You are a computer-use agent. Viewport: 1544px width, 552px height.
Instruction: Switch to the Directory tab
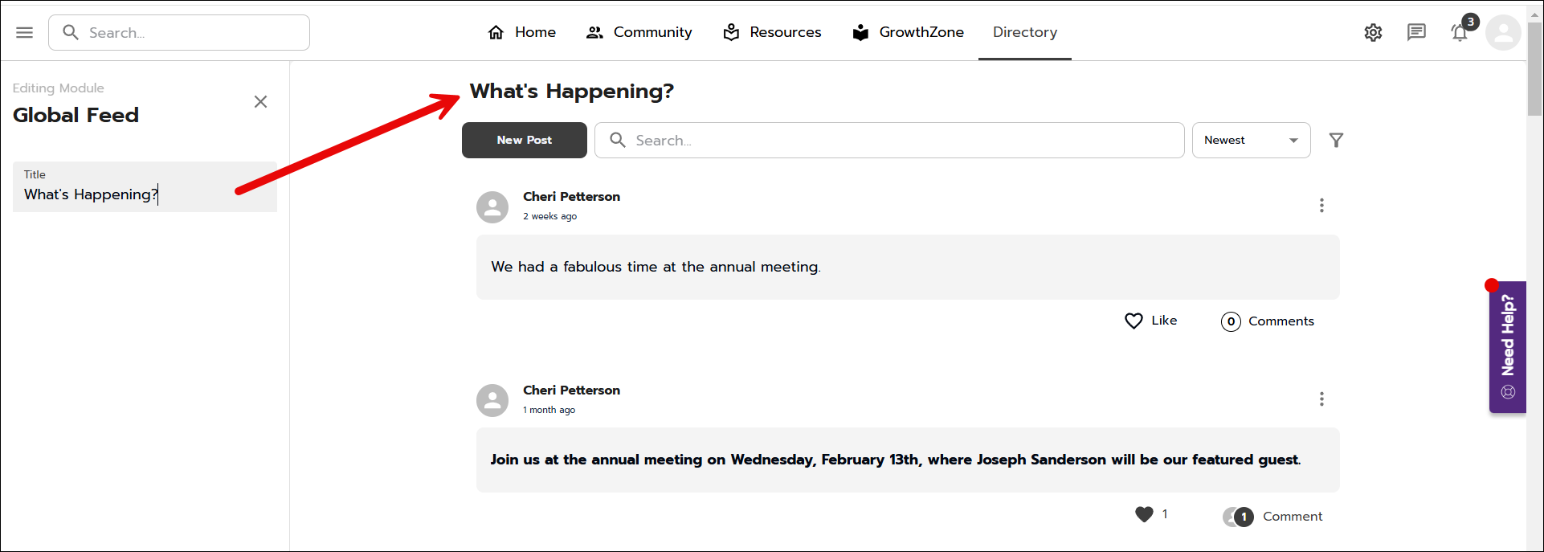[1024, 32]
